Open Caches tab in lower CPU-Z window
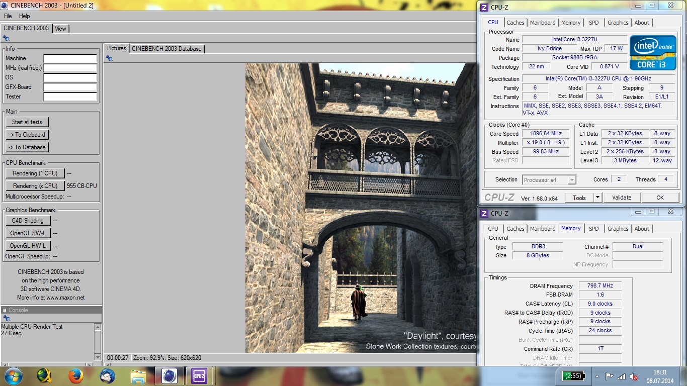Screen dimensions: 687x386 [516, 229]
